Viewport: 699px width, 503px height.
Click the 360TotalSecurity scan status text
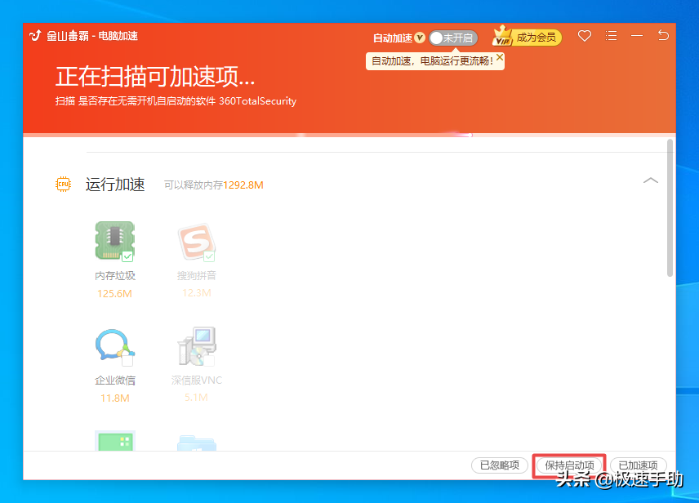[260, 101]
